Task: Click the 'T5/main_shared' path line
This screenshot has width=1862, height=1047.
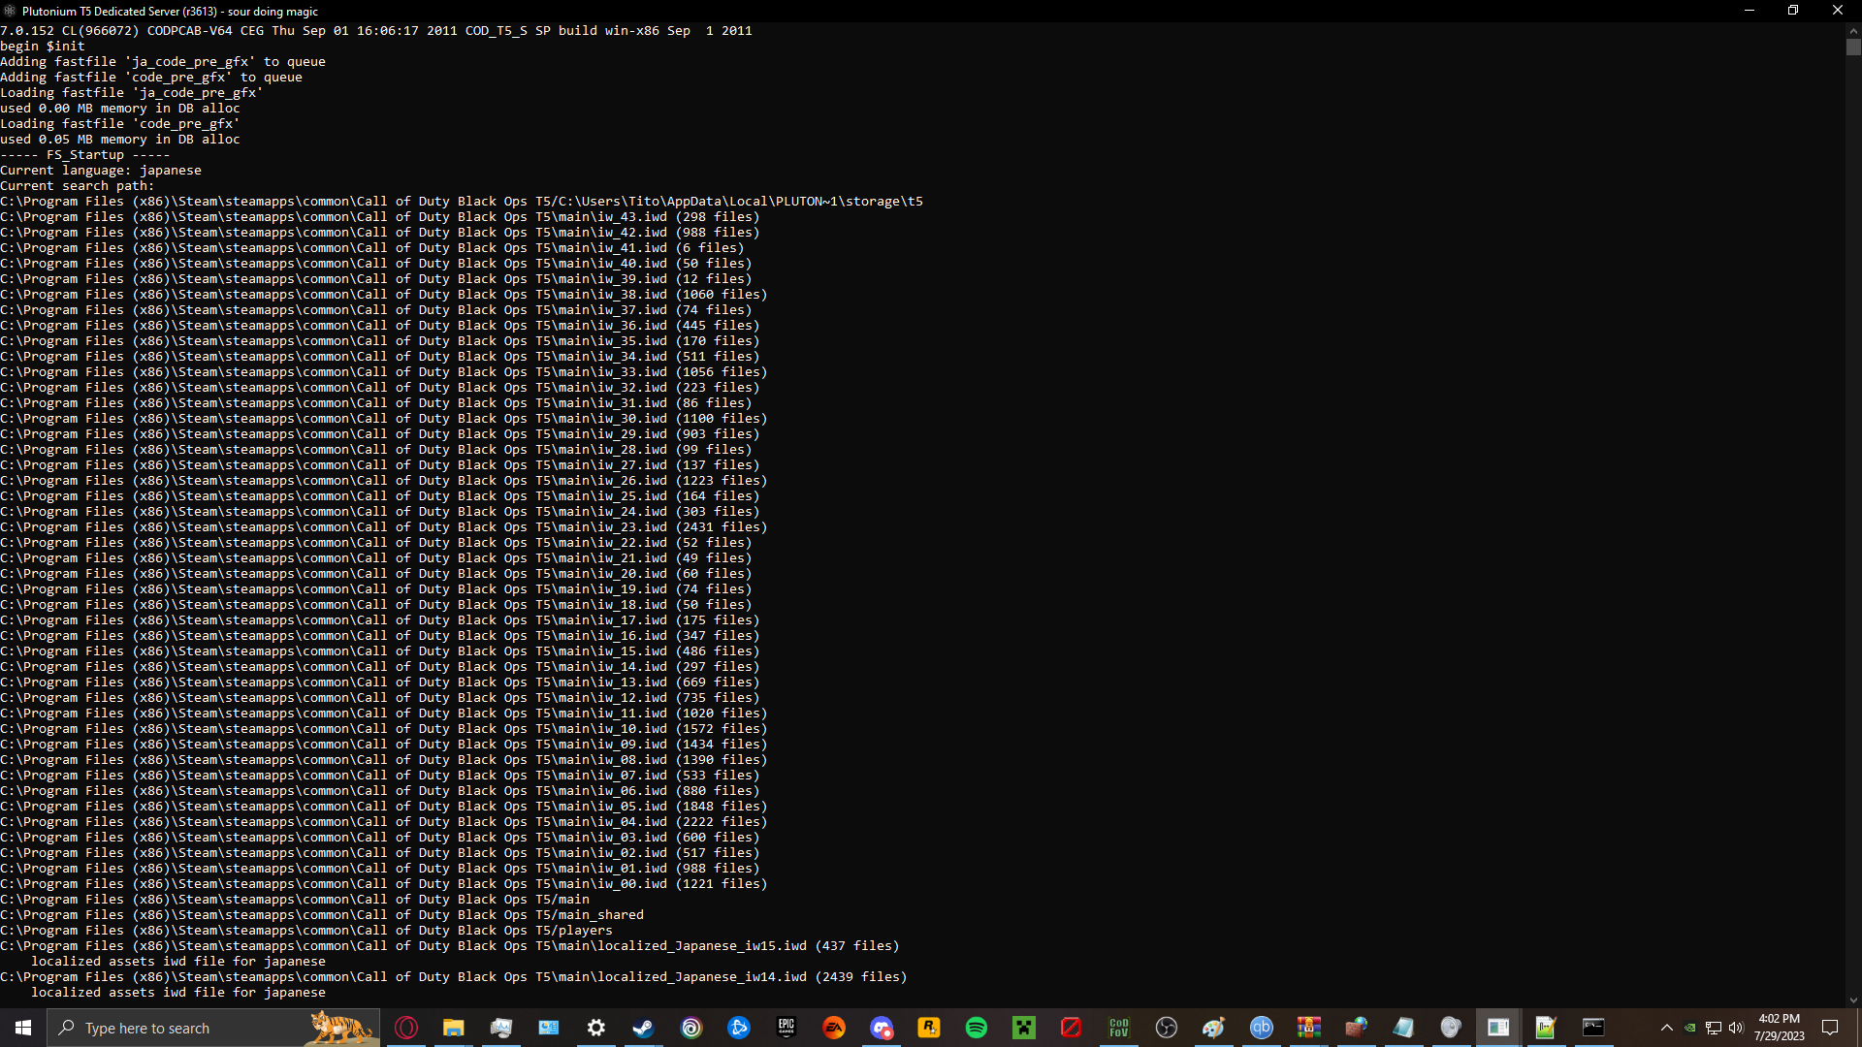Action: click(322, 915)
